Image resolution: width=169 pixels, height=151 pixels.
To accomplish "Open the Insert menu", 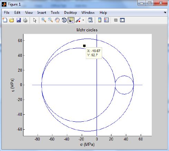I will (x=42, y=12).
